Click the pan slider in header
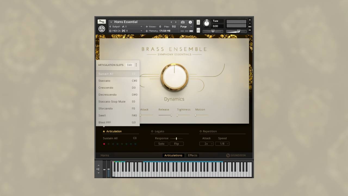 tap(213, 31)
